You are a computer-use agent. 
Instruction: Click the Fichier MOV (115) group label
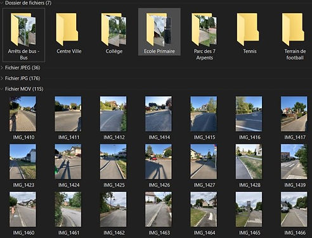point(24,89)
